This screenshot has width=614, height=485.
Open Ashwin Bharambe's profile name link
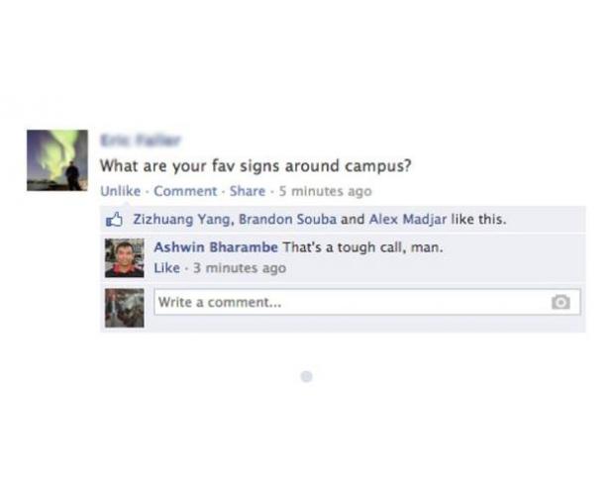pyautogui.click(x=216, y=247)
